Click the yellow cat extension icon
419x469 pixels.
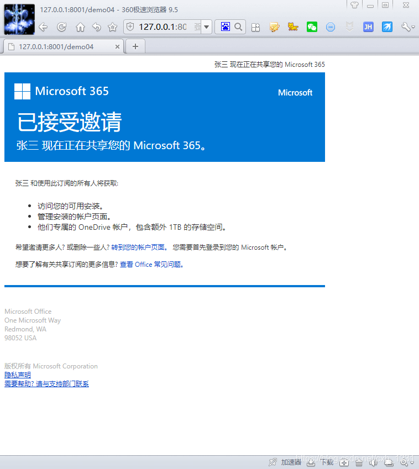click(293, 27)
